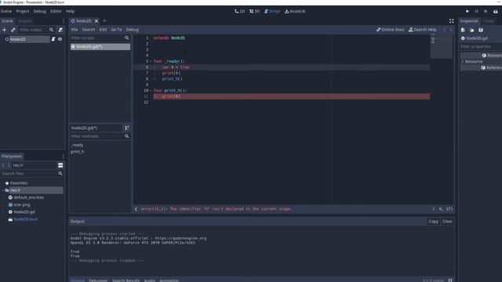
Task: Open the Animation bottom panel
Action: (x=169, y=280)
